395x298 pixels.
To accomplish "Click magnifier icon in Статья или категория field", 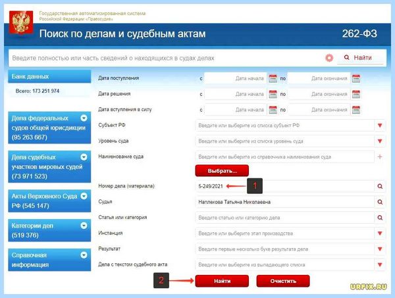I will [380, 218].
